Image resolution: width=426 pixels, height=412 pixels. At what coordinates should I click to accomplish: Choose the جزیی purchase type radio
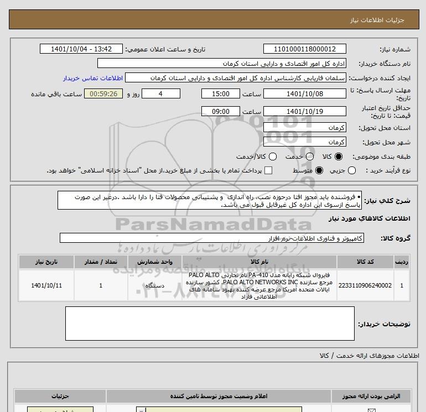[352, 170]
